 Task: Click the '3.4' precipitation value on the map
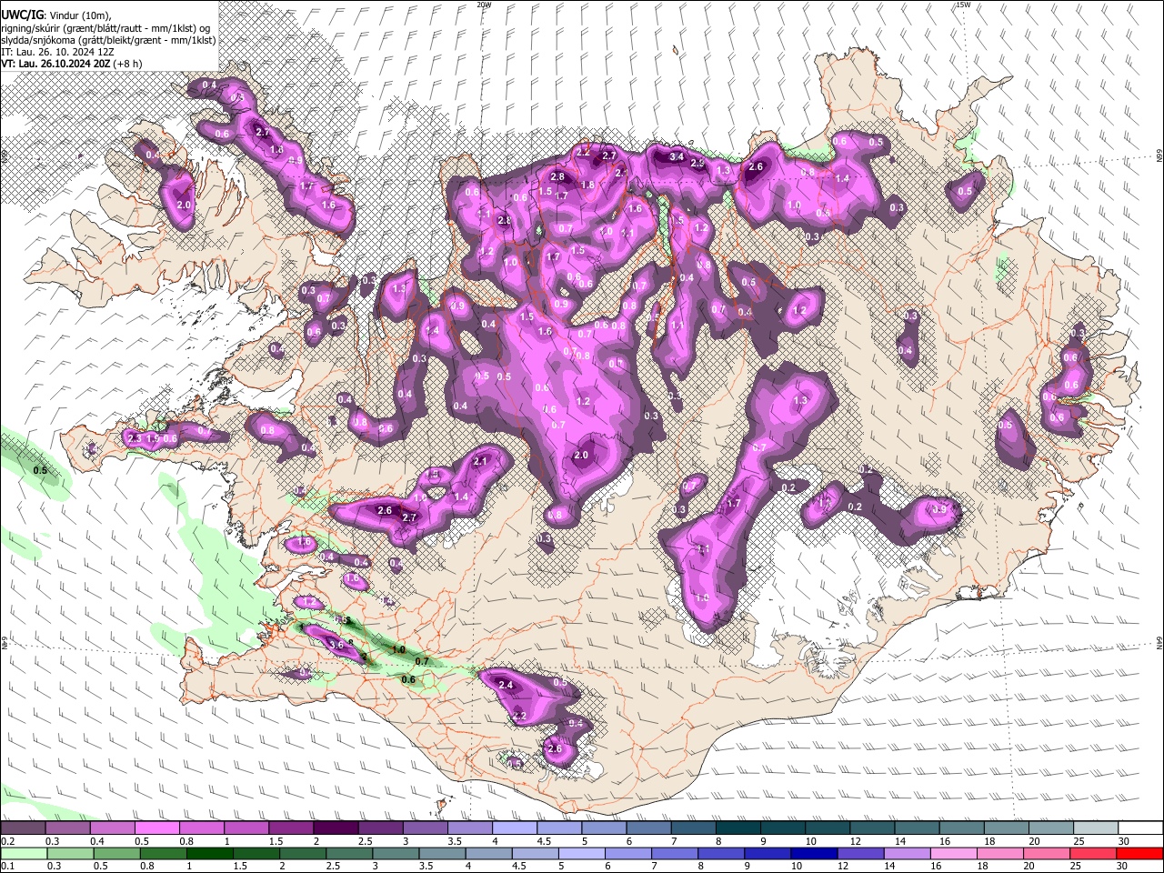(x=677, y=157)
